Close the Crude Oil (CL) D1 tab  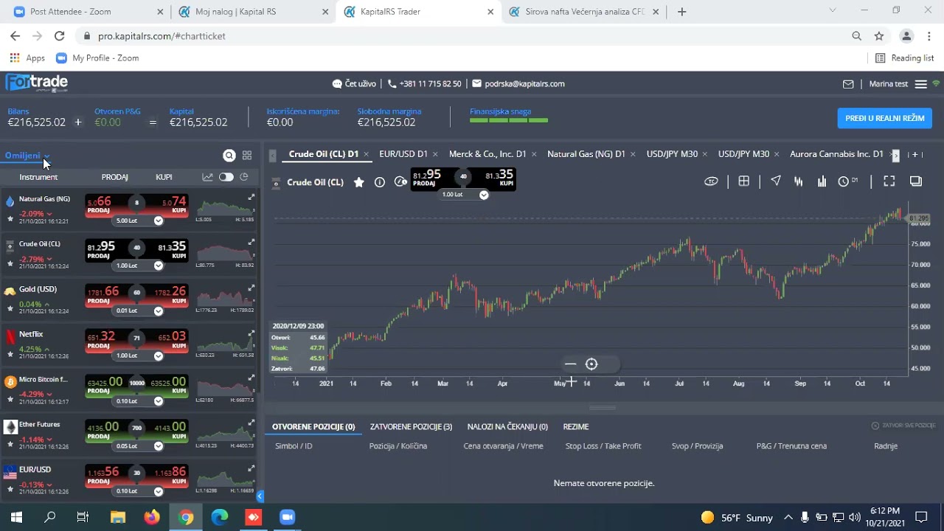pyautogui.click(x=367, y=154)
